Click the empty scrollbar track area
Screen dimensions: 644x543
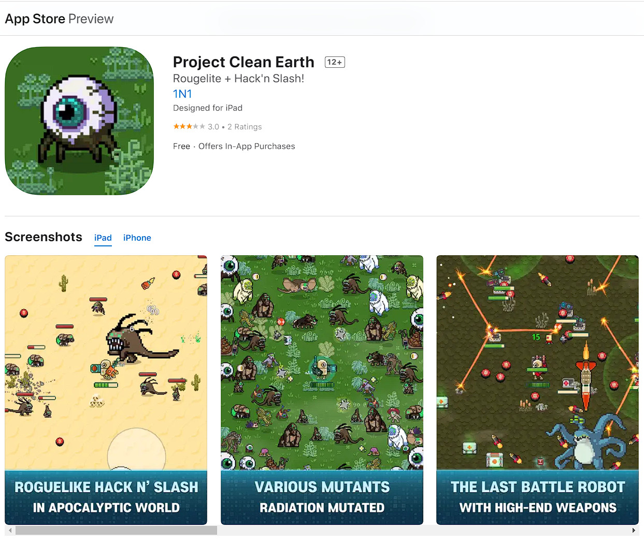(423, 530)
